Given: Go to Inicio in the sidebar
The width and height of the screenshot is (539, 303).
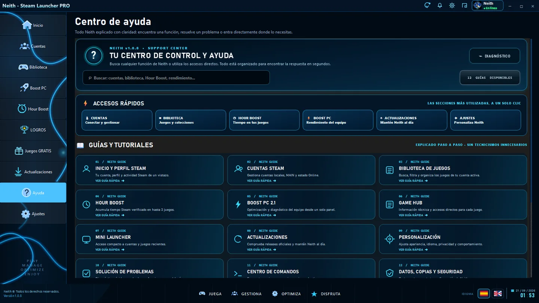Looking at the screenshot, I should pos(33,25).
